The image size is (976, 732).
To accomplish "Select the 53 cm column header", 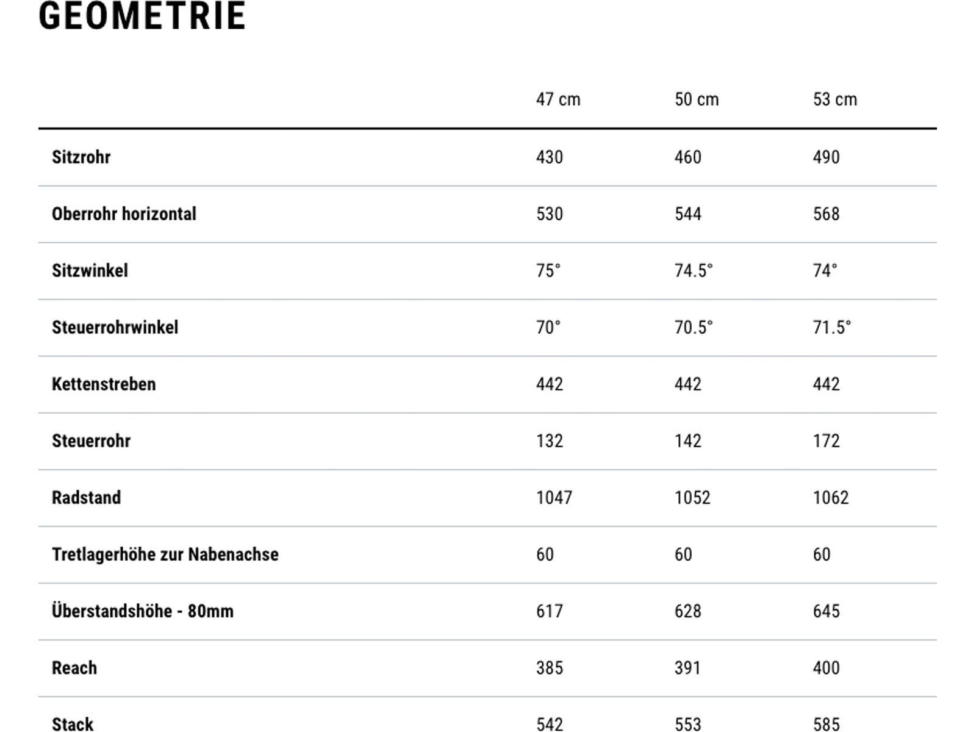I will (x=834, y=99).
